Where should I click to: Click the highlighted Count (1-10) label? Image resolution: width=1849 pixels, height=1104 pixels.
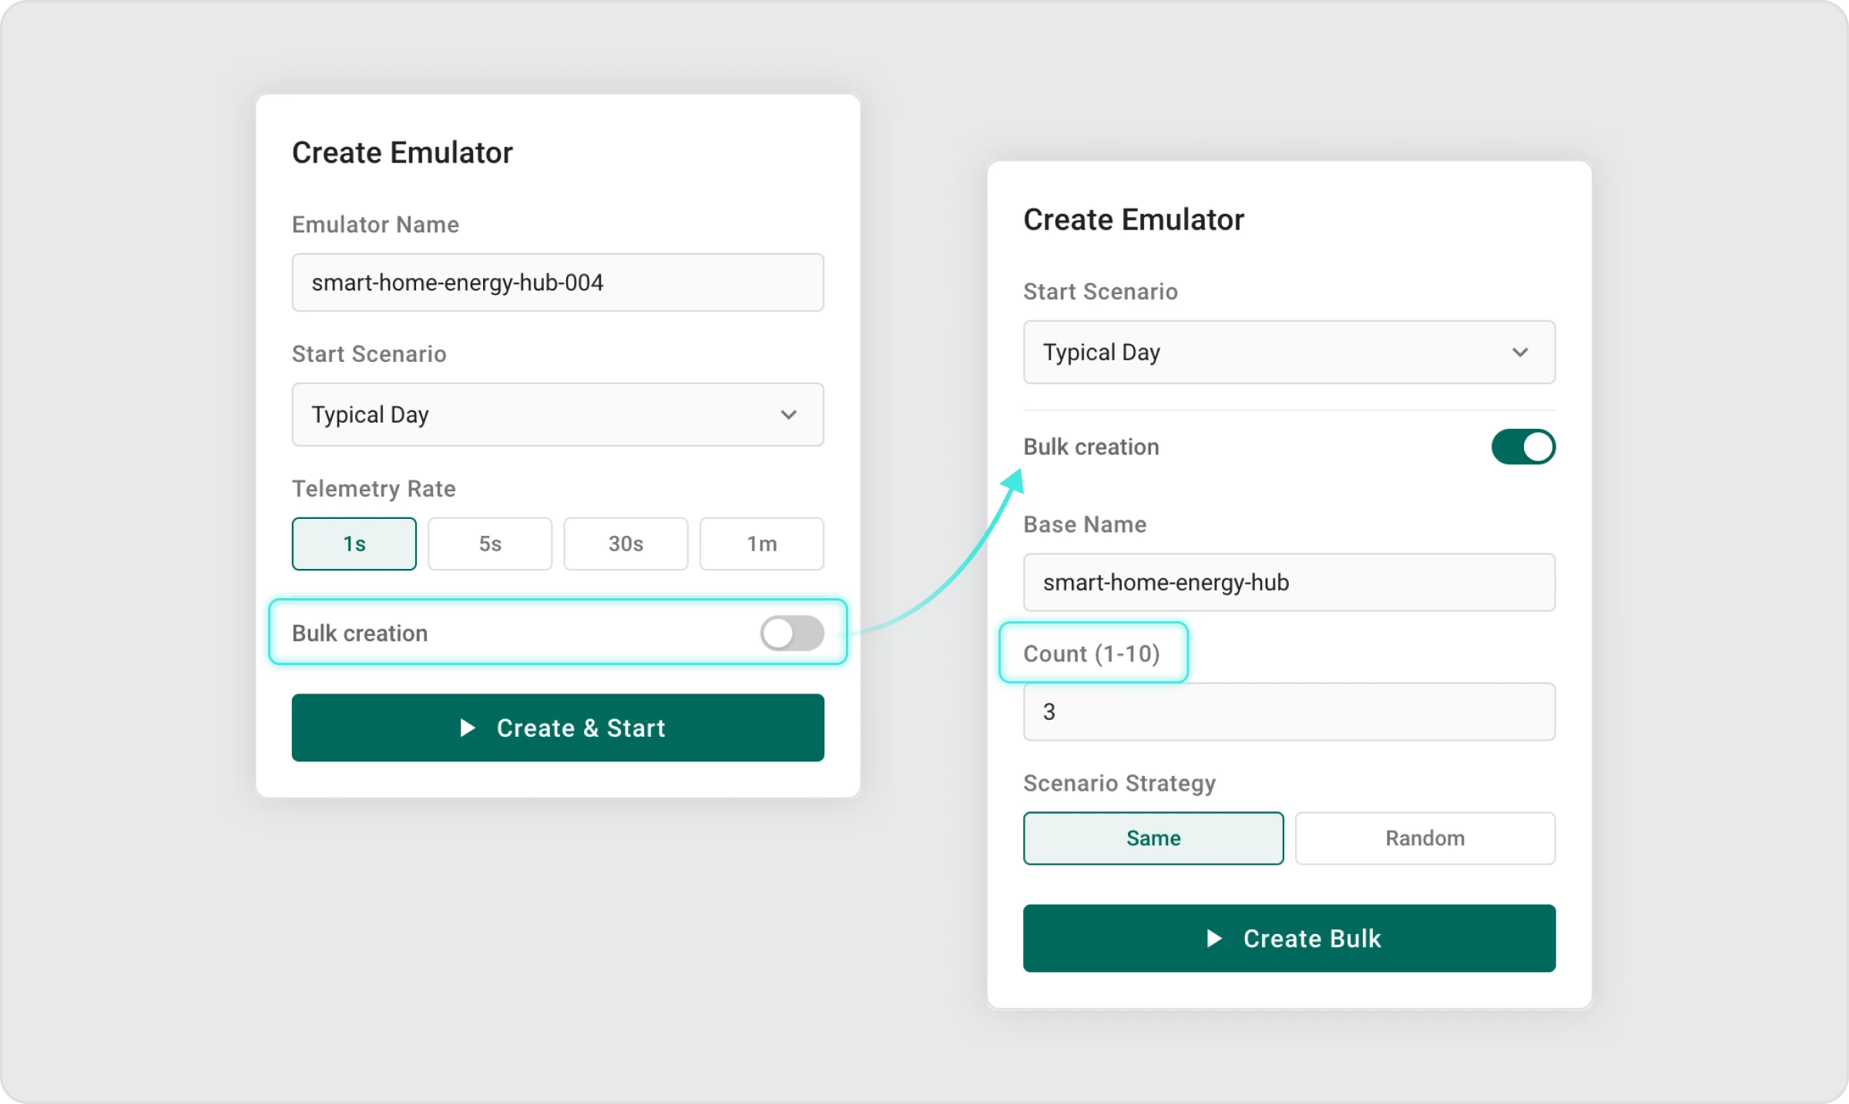coord(1091,653)
